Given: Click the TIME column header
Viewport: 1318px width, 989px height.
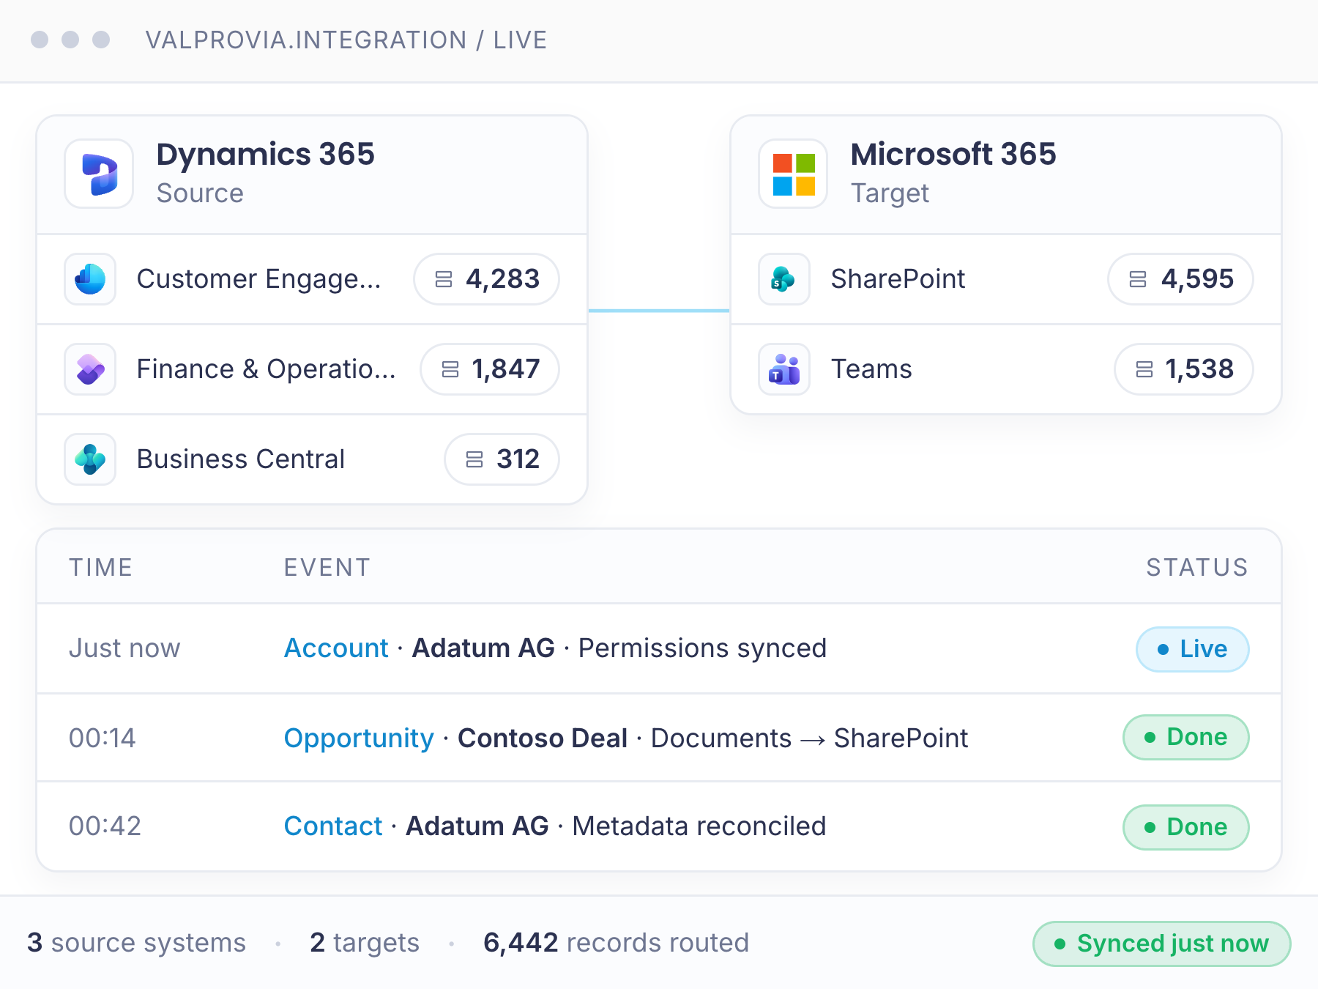Looking at the screenshot, I should tap(101, 568).
